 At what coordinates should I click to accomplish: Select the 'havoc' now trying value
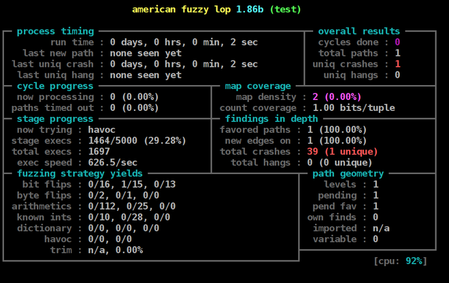(x=101, y=130)
